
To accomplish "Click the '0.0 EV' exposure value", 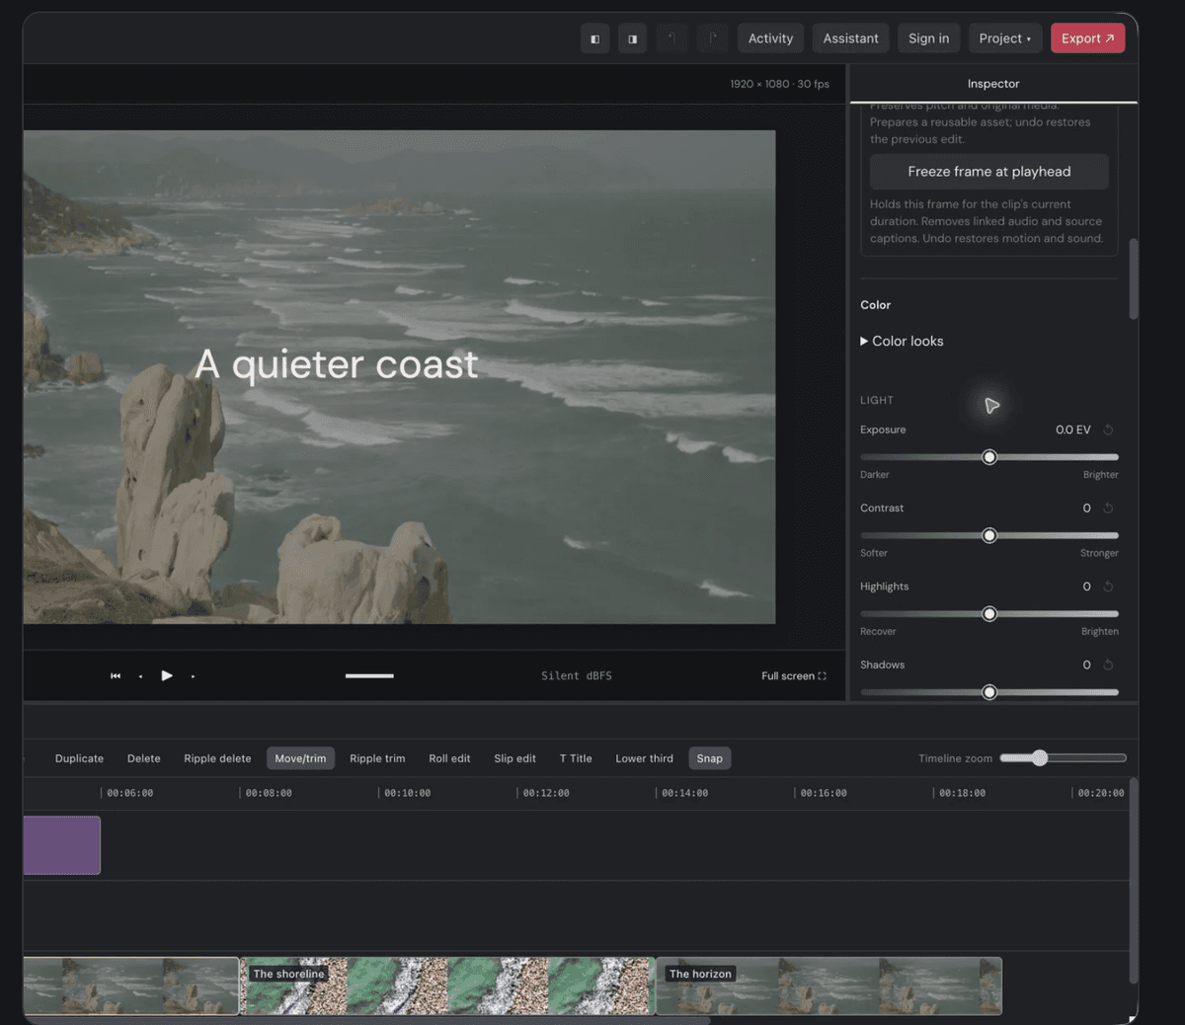I will point(1072,430).
